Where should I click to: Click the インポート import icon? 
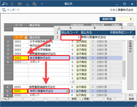click(x=4, y=10)
